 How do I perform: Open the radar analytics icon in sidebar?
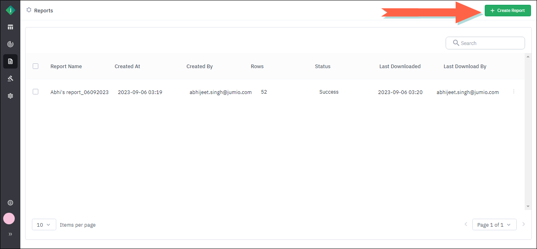(x=10, y=44)
